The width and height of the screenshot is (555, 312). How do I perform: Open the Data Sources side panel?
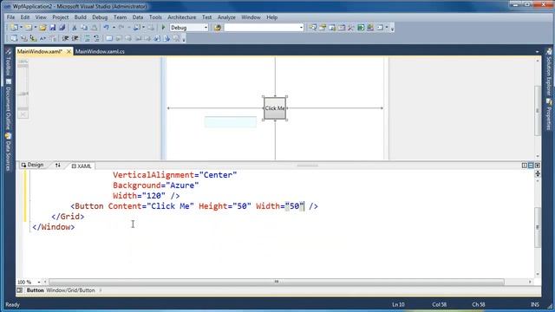point(9,153)
